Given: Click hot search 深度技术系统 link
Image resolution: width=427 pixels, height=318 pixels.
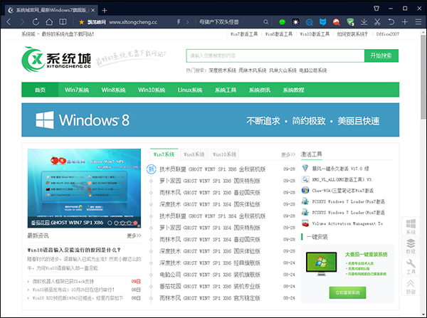Looking at the screenshot, I should tap(222, 70).
